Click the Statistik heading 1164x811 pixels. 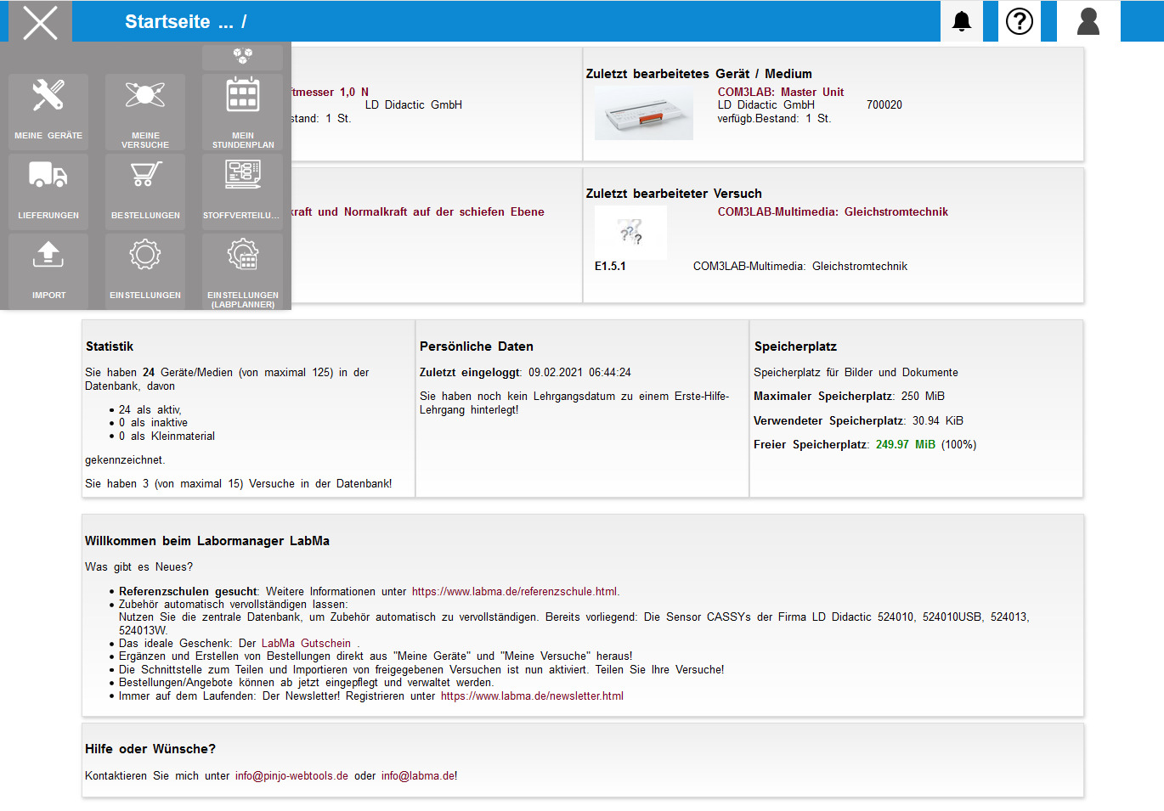coord(110,346)
